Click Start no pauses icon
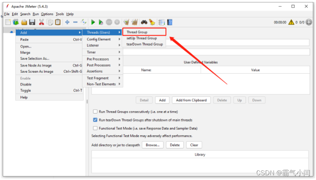Image resolution: width=316 pixels, height=180 pixels. click(x=101, y=22)
